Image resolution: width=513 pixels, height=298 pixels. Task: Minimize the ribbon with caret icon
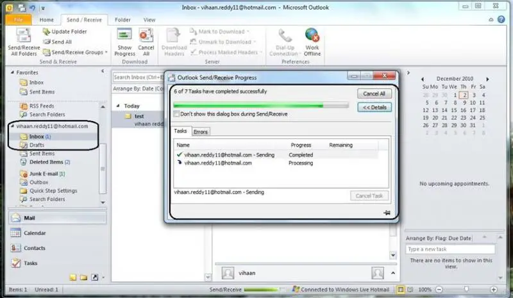(x=491, y=20)
